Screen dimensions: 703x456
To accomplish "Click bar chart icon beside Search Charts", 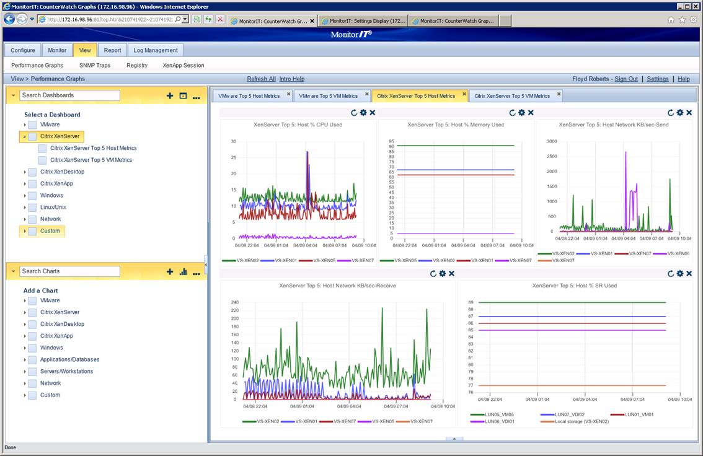I will (x=183, y=271).
